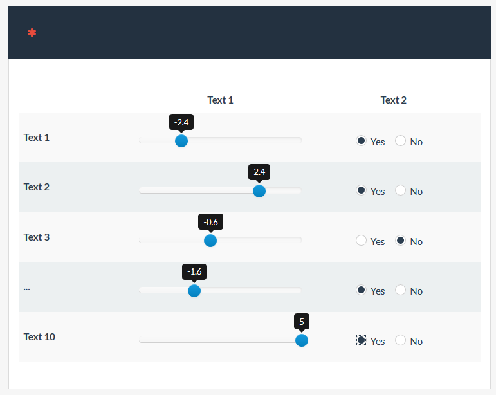The width and height of the screenshot is (496, 395).
Task: Click the red asterisk required marker
Action: (32, 33)
